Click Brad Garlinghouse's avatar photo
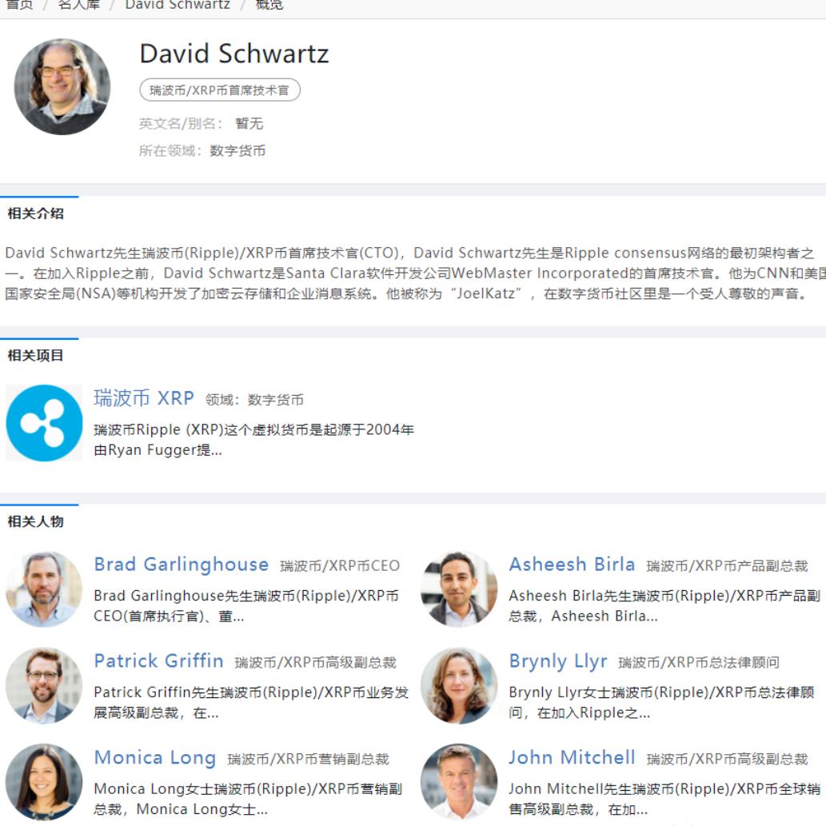The width and height of the screenshot is (826, 826). [x=44, y=589]
